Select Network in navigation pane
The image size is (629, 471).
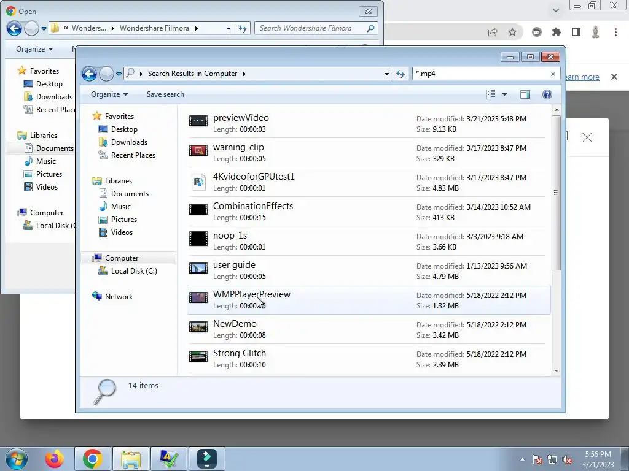tap(119, 297)
